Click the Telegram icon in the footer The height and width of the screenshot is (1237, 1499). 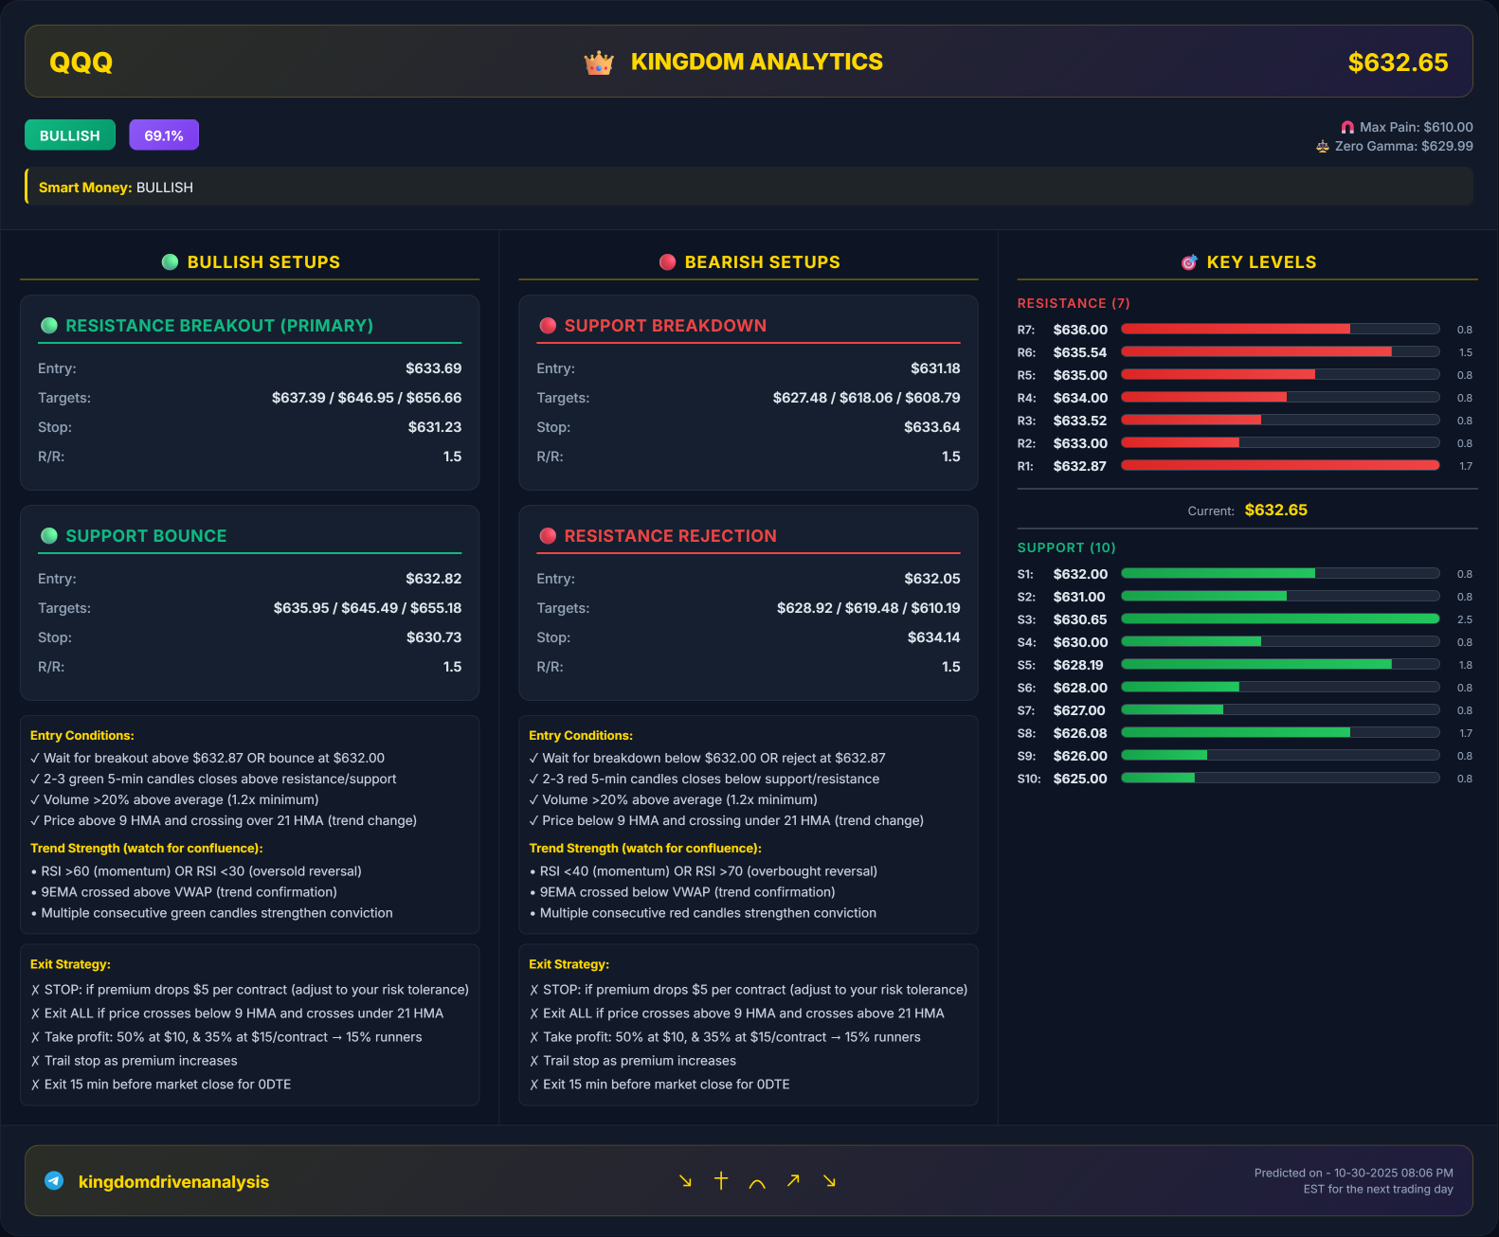(54, 1180)
